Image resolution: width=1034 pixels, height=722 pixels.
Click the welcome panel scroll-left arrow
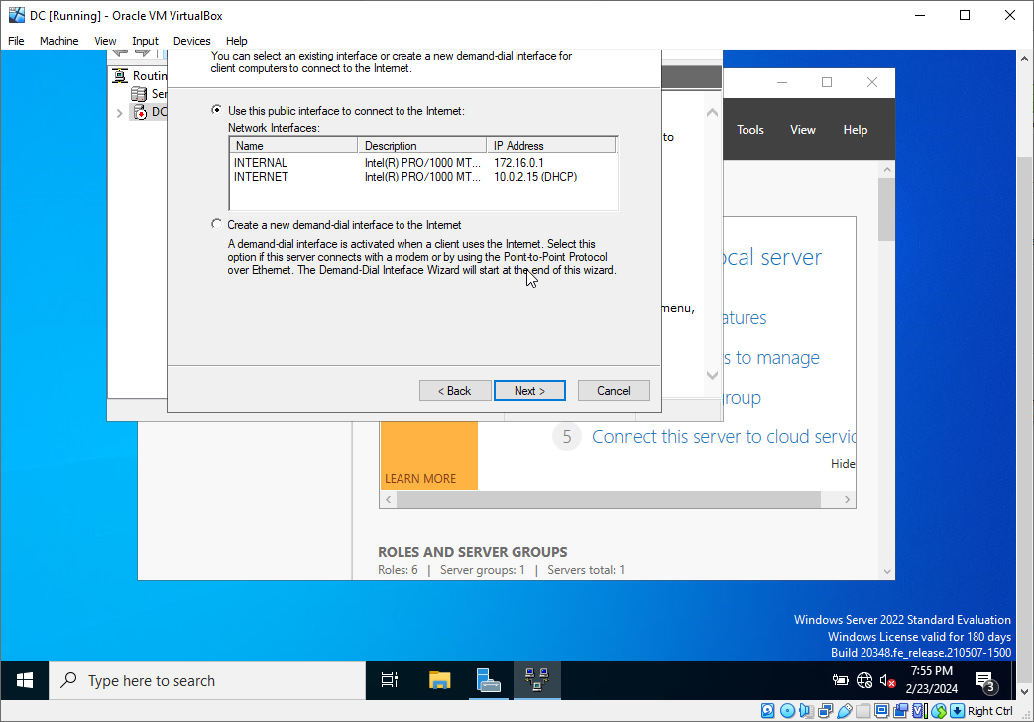pyautogui.click(x=389, y=500)
